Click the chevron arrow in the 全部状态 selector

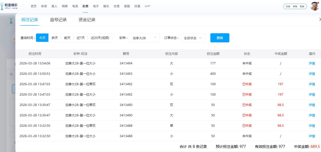(x=201, y=38)
